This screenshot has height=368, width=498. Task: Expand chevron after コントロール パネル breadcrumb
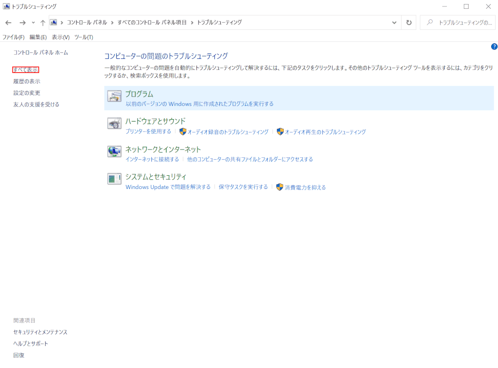112,23
